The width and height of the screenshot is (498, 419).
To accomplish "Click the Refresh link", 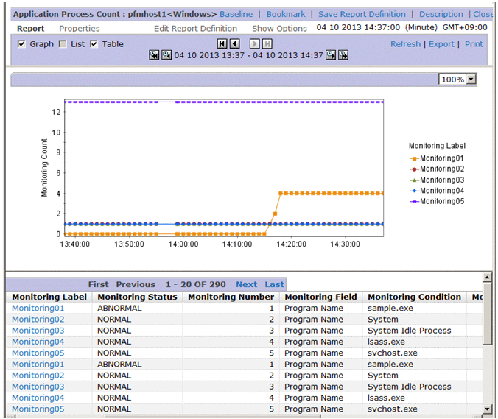I will coord(405,44).
